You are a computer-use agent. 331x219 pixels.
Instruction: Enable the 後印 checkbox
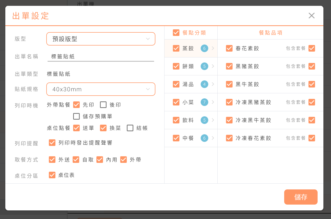tap(103, 105)
